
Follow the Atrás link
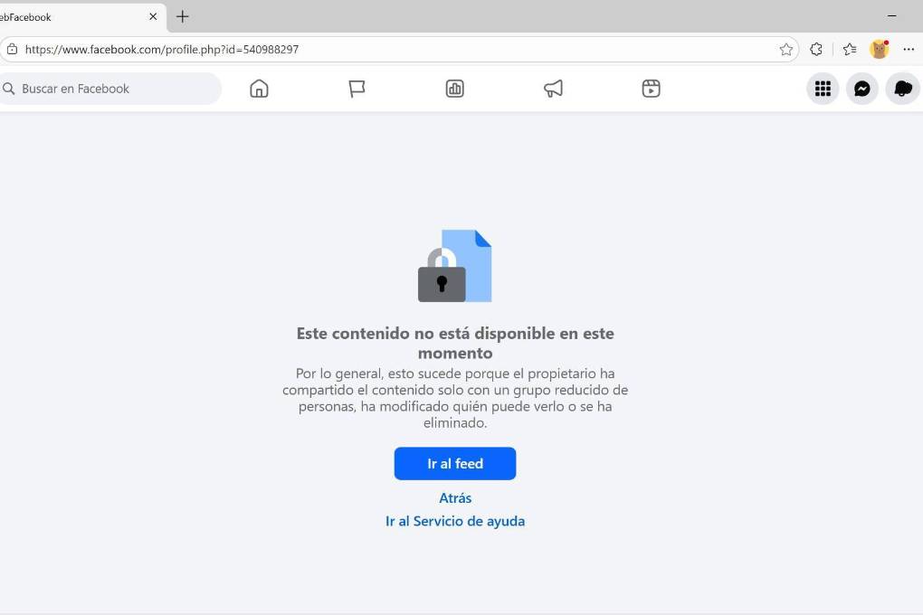tap(455, 498)
